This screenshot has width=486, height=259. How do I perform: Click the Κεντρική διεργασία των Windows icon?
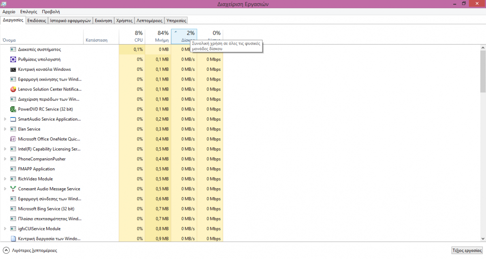[13, 239]
